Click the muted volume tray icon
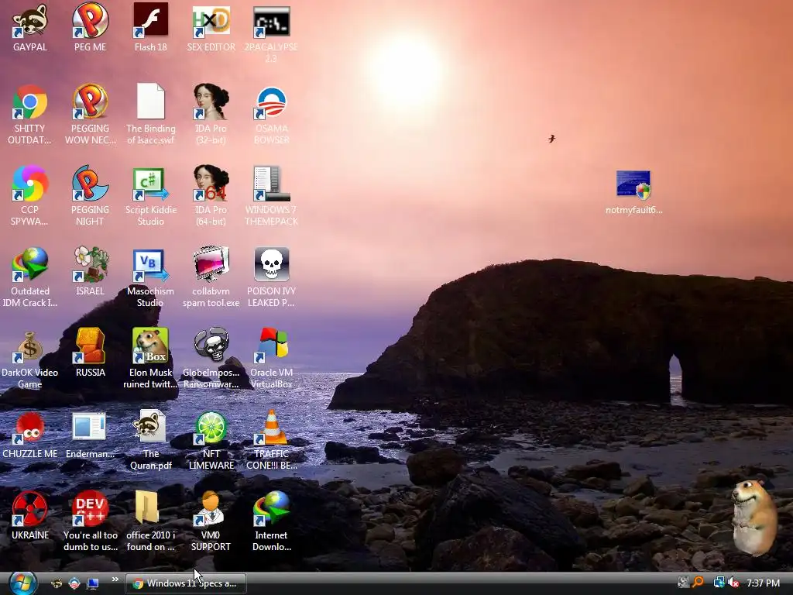This screenshot has height=595, width=793. coord(734,583)
